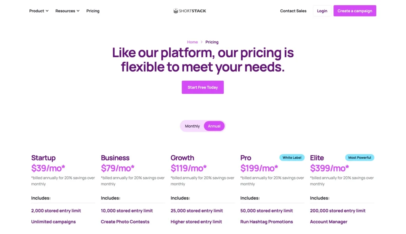This screenshot has width=406, height=234.
Task: Click the Pricing breadcrumb
Action: coord(212,42)
